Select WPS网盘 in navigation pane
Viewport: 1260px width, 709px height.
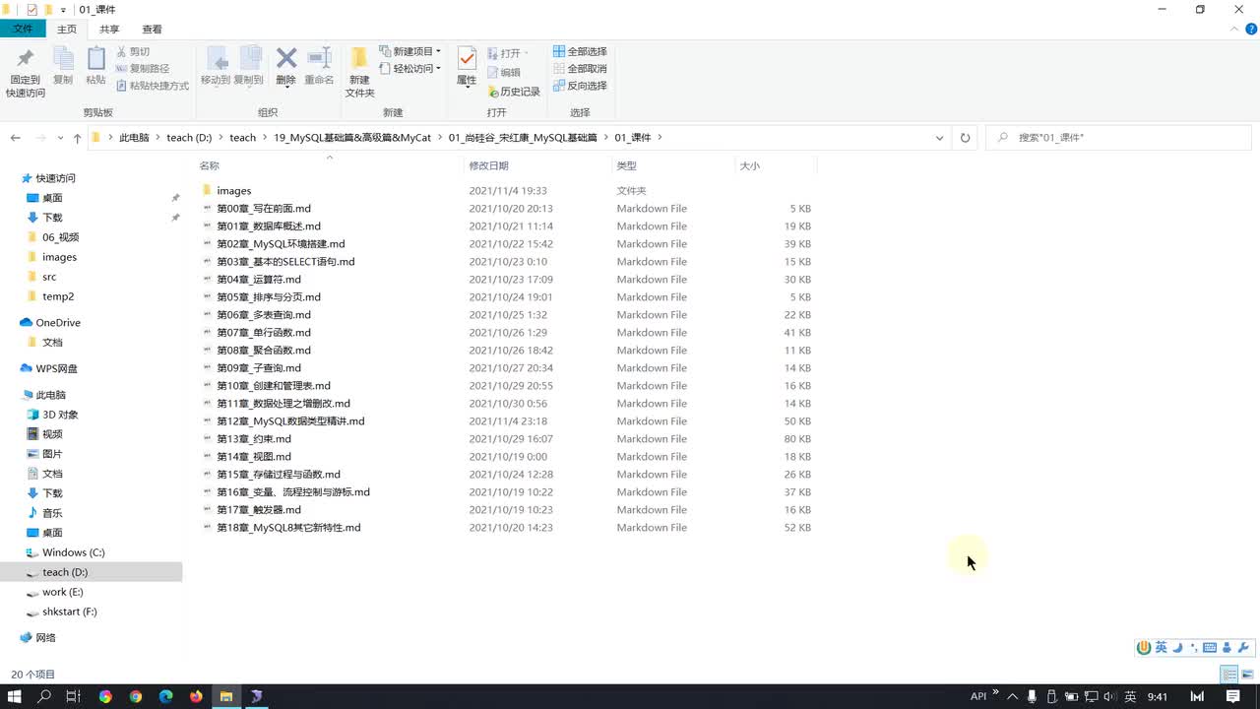pos(56,368)
